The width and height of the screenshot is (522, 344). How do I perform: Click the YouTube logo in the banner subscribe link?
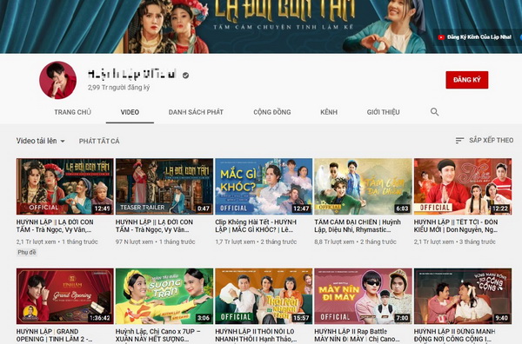point(441,37)
